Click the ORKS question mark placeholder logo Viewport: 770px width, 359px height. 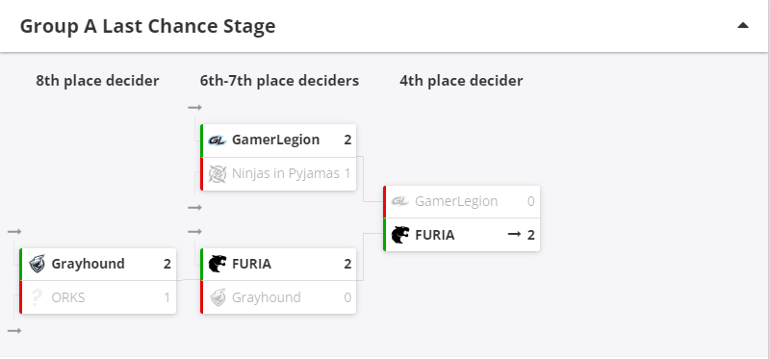[x=37, y=297]
